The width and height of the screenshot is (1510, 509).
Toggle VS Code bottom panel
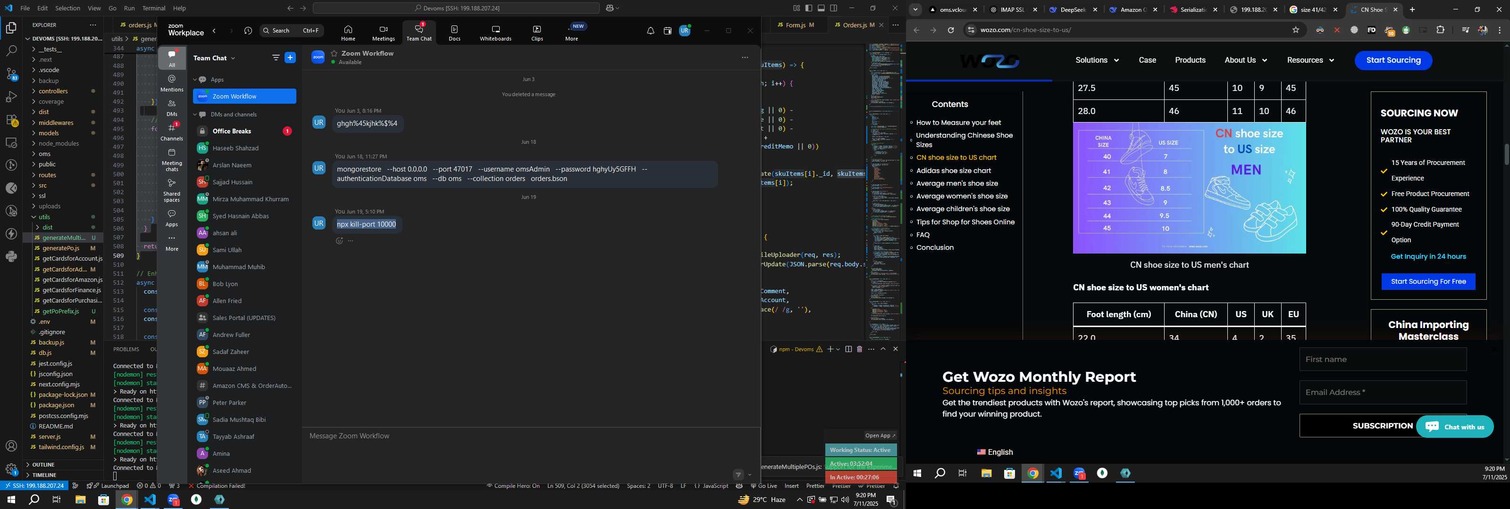tap(821, 8)
